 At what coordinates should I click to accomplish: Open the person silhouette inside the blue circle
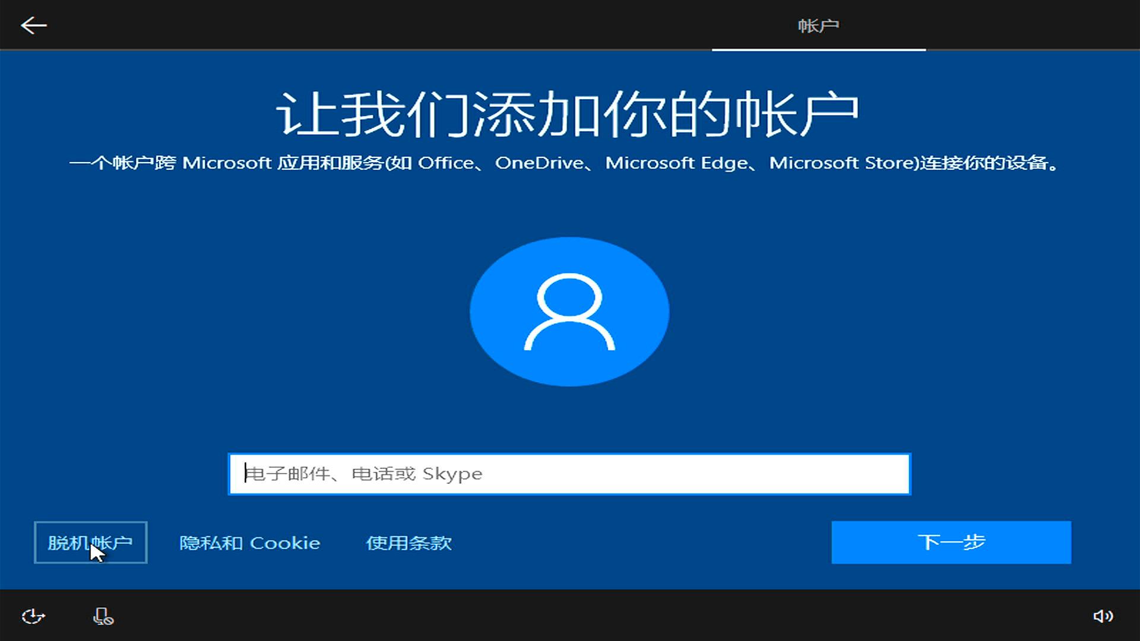[x=569, y=312]
